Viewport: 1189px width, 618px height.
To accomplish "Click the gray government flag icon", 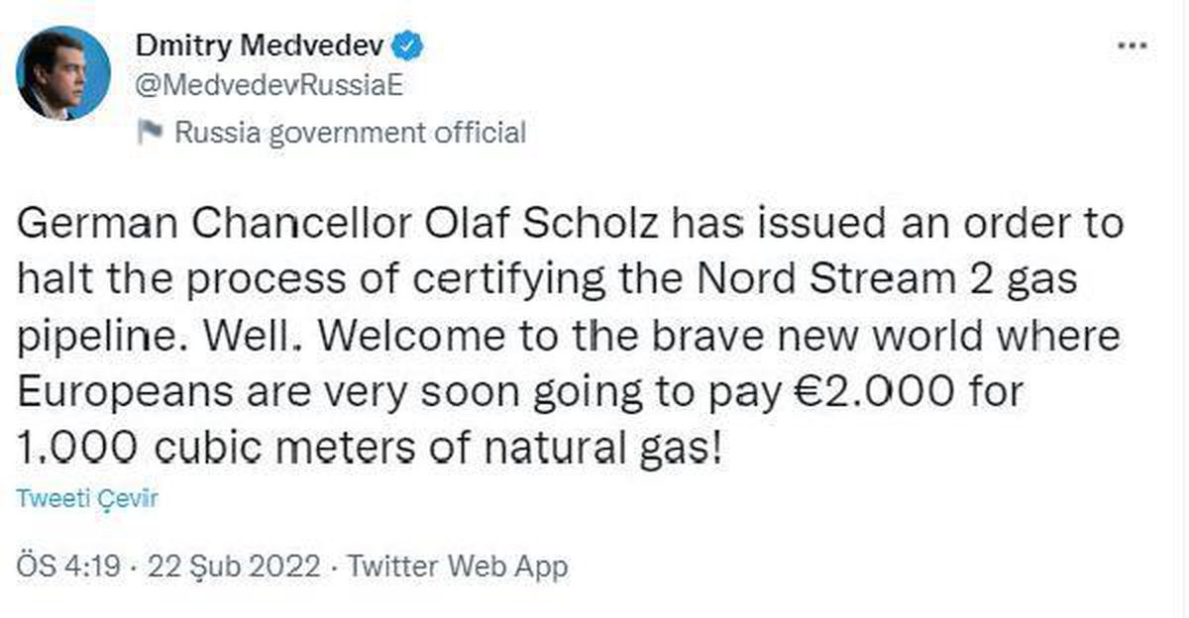I will [x=150, y=133].
